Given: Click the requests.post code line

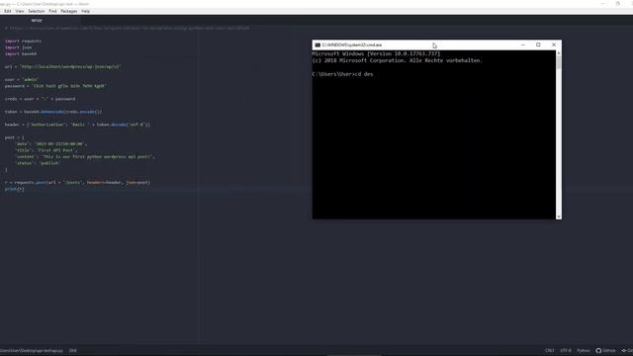Looking at the screenshot, I should (77, 182).
